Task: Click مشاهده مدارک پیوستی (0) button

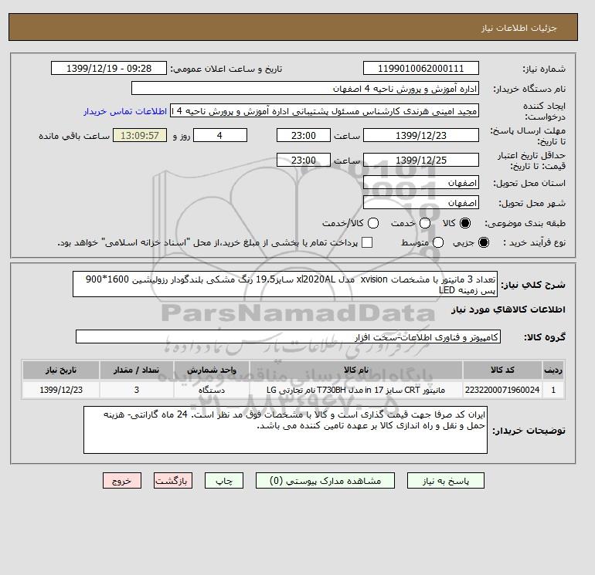Action: [x=325, y=481]
